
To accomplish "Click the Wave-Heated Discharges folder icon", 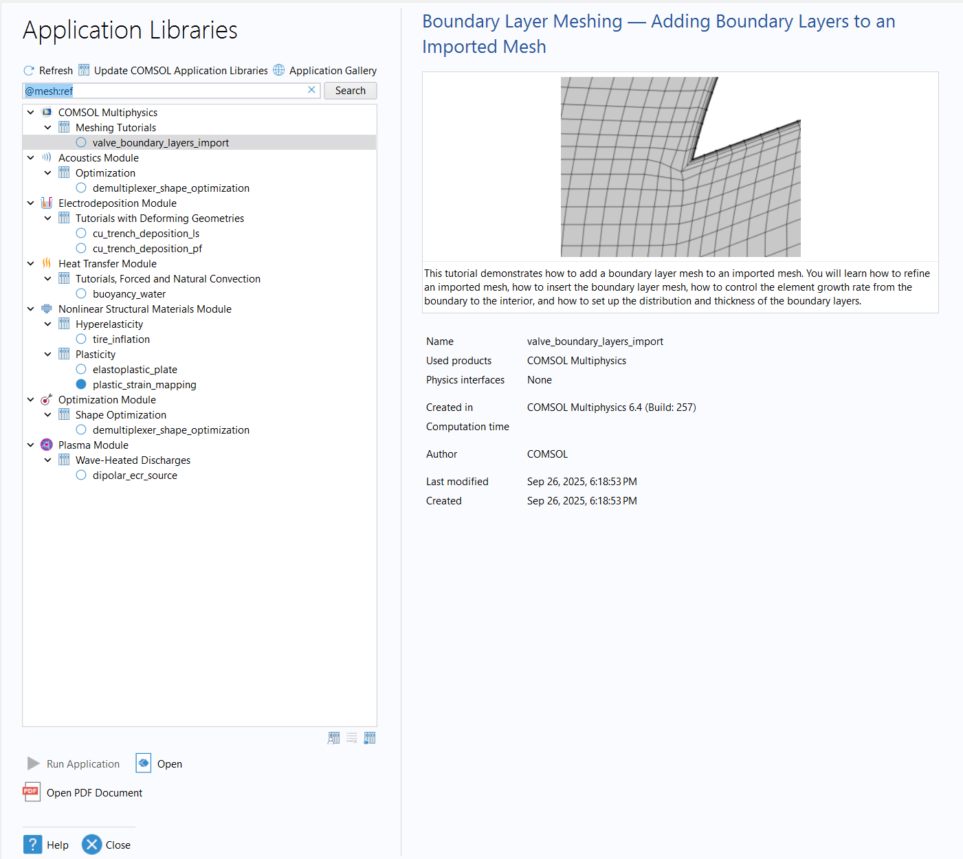I will [x=64, y=460].
